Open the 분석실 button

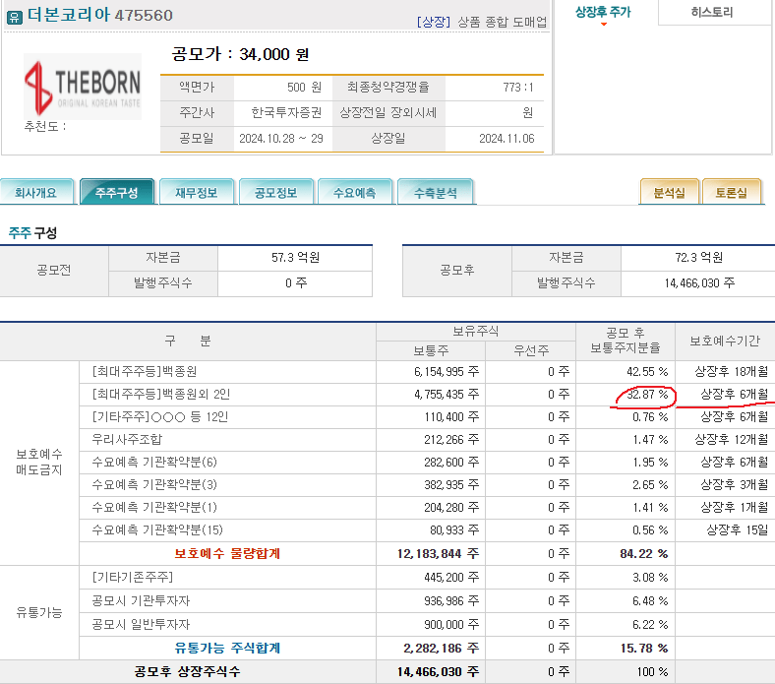click(x=669, y=192)
